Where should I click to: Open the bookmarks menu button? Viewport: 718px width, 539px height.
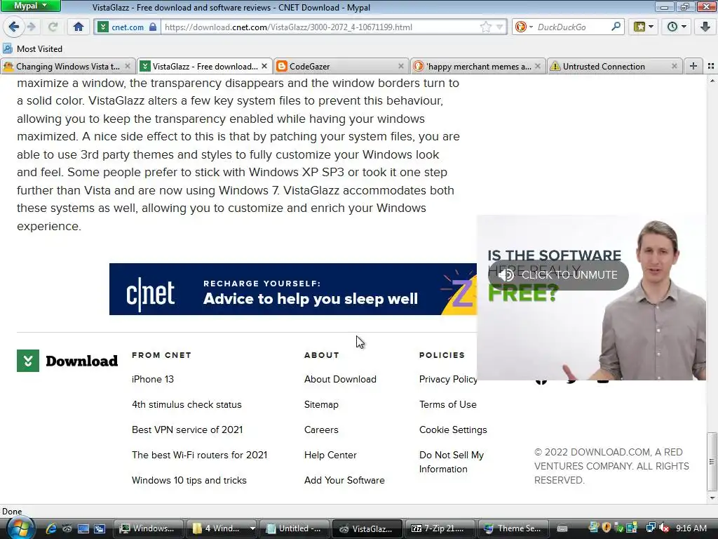644,27
